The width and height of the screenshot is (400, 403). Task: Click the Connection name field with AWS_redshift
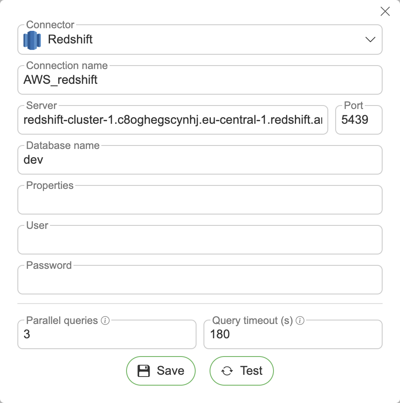[x=200, y=80]
